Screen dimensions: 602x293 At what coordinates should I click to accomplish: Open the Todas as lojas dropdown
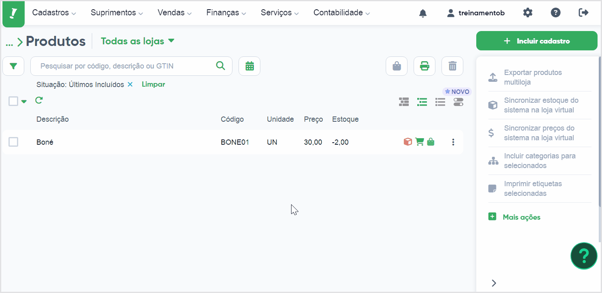point(138,41)
